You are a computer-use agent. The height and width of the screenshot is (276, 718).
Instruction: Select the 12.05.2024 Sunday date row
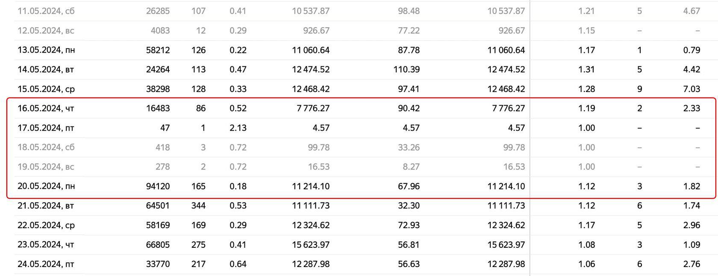(46, 31)
